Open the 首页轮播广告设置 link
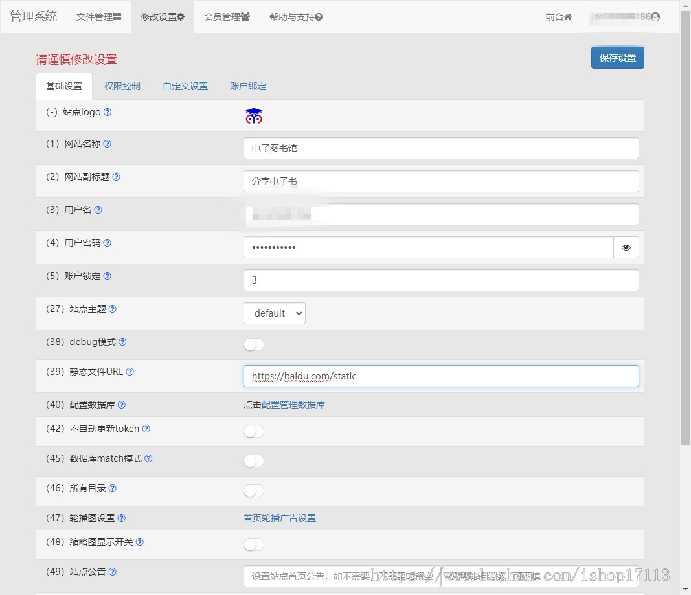This screenshot has height=595, width=691. tap(280, 518)
